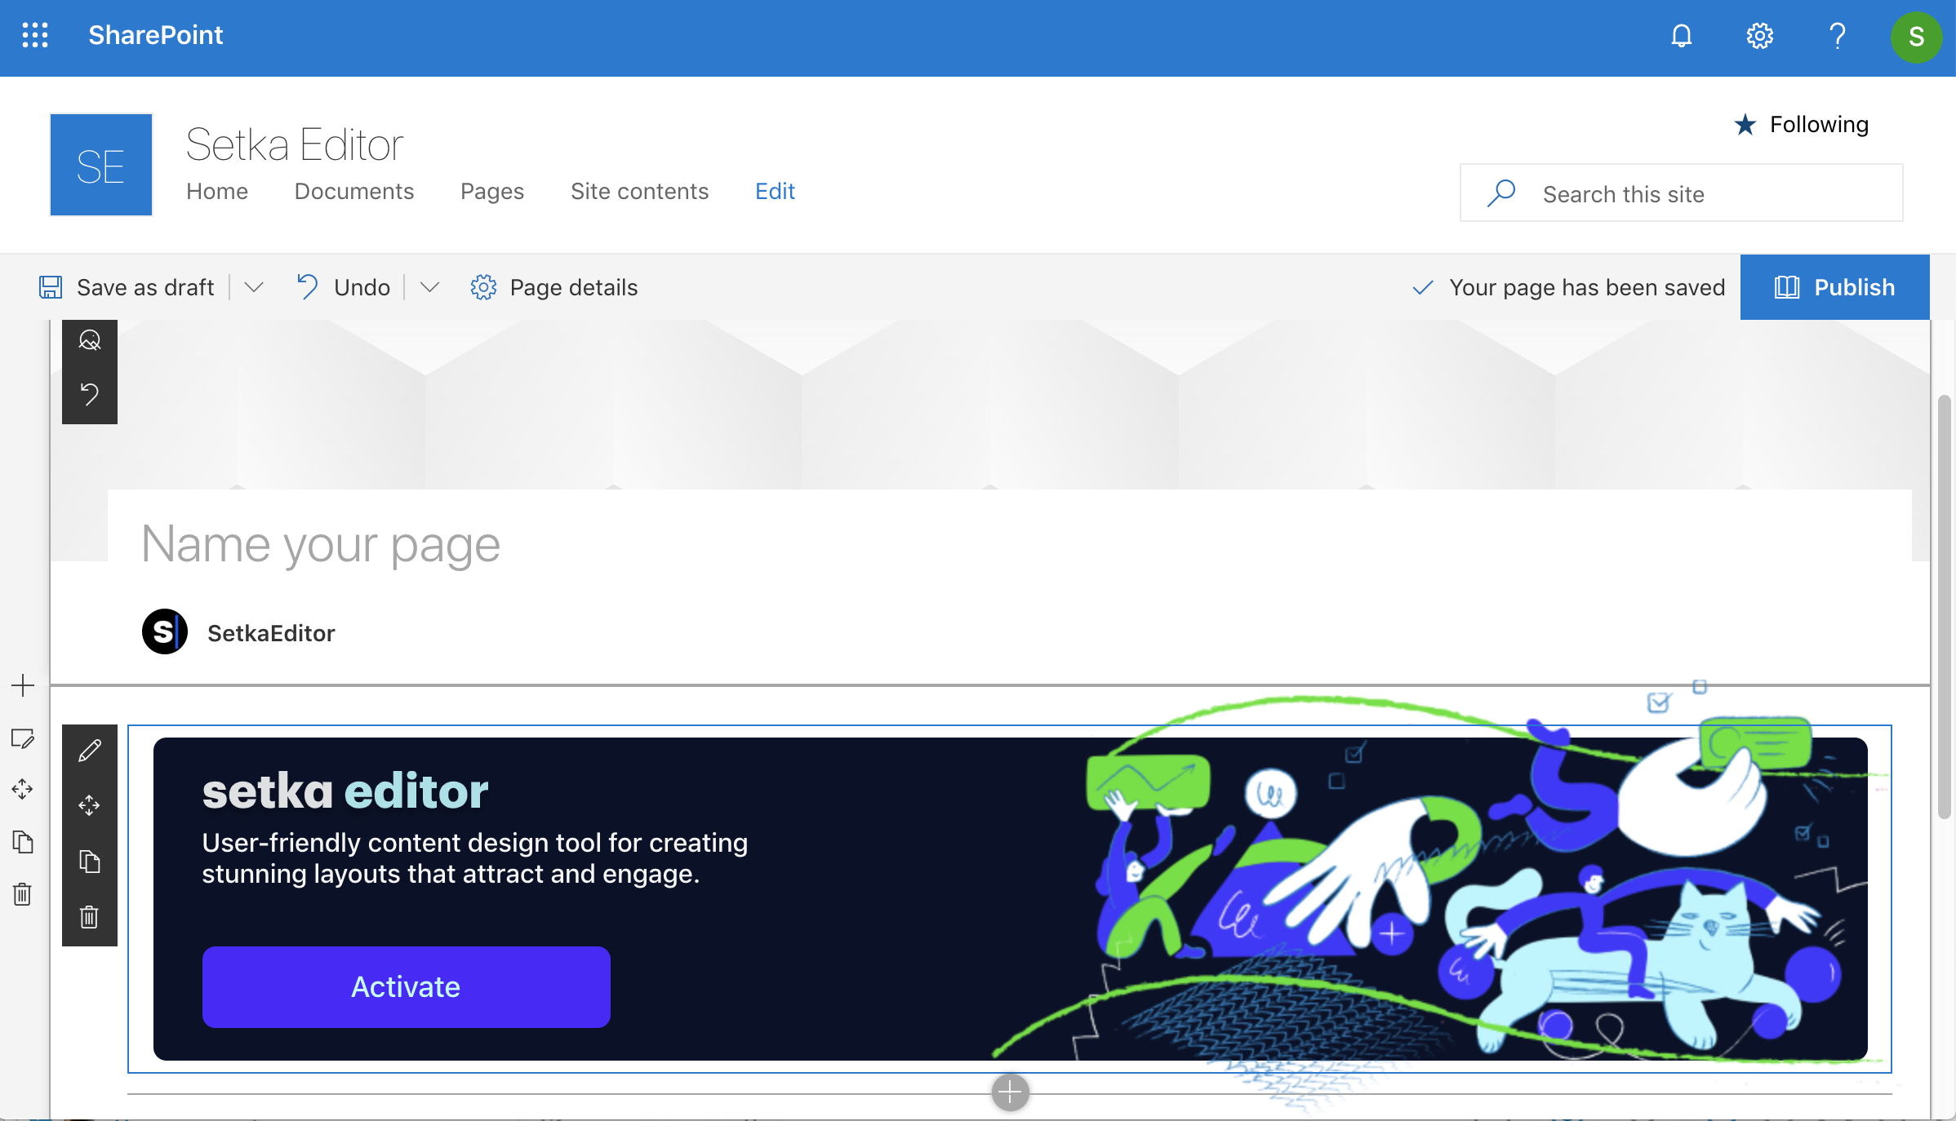
Task: Click the green S account avatar
Action: (1917, 36)
